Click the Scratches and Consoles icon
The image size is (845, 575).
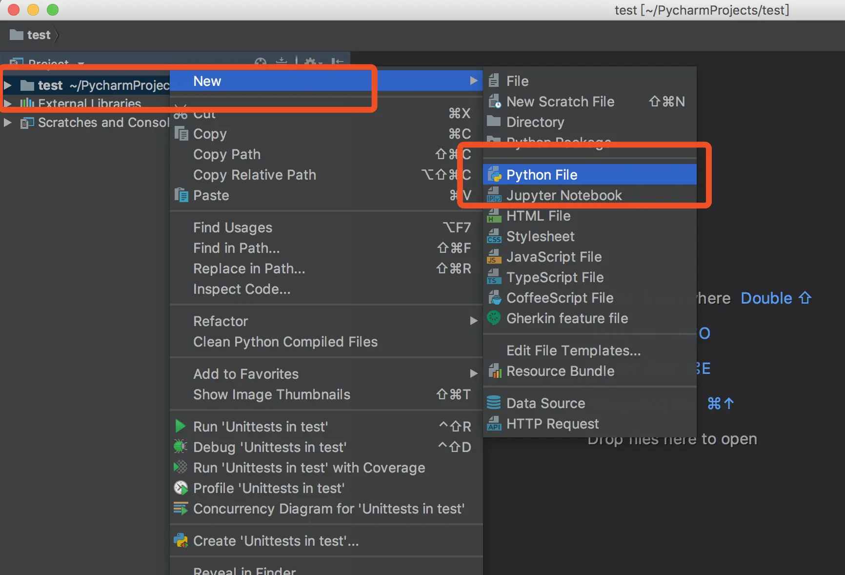[x=27, y=123]
